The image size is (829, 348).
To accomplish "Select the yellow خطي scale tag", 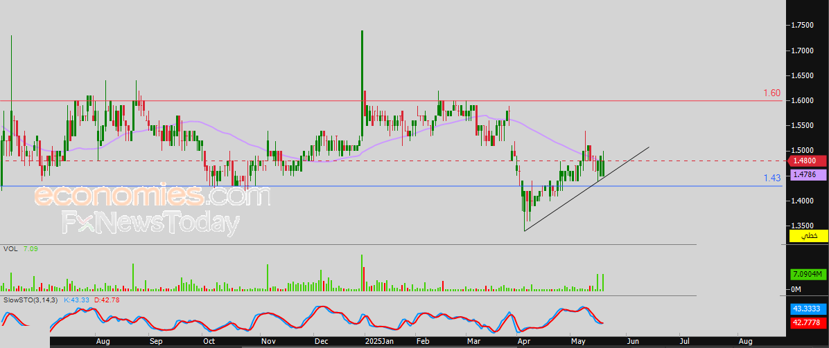I will (x=808, y=236).
